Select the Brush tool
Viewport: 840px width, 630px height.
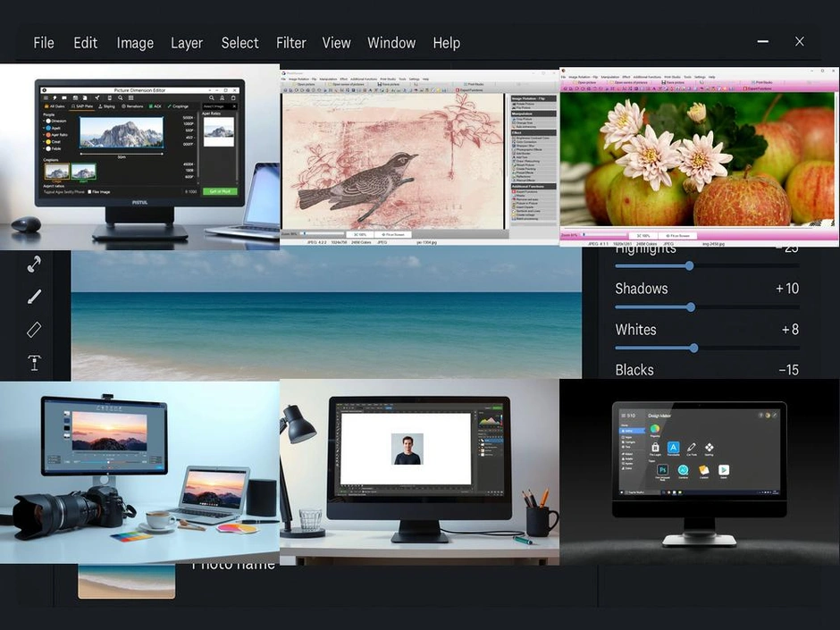[34, 296]
